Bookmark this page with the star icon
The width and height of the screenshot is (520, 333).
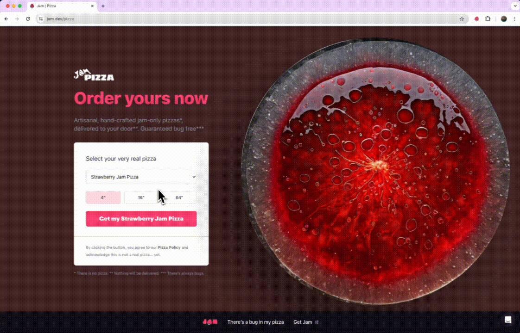[462, 19]
